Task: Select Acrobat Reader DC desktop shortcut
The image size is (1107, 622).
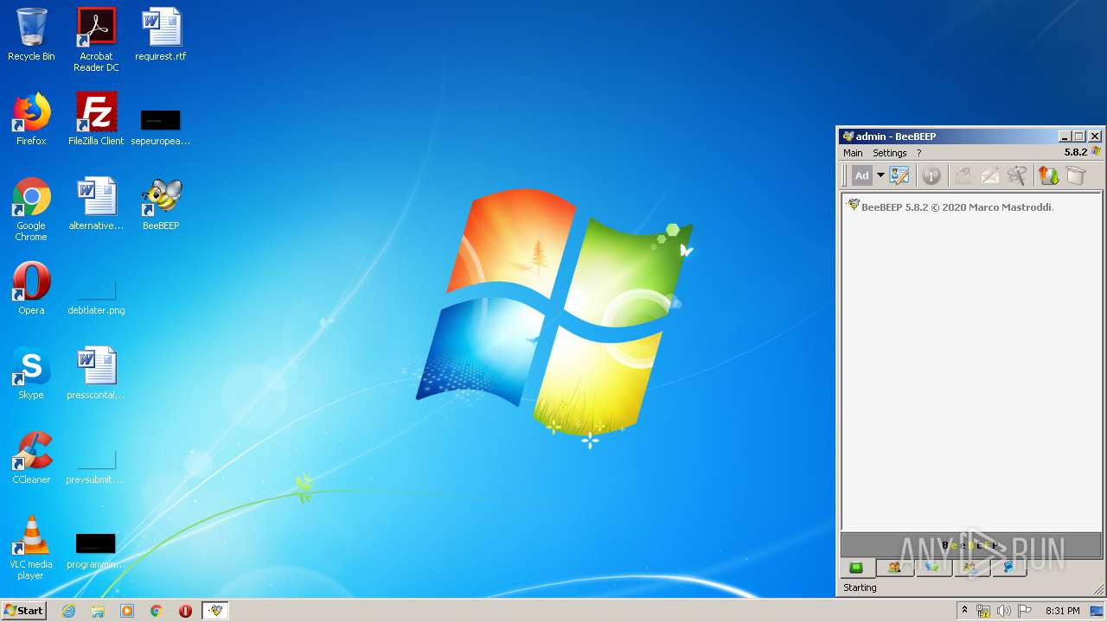Action: click(96, 40)
